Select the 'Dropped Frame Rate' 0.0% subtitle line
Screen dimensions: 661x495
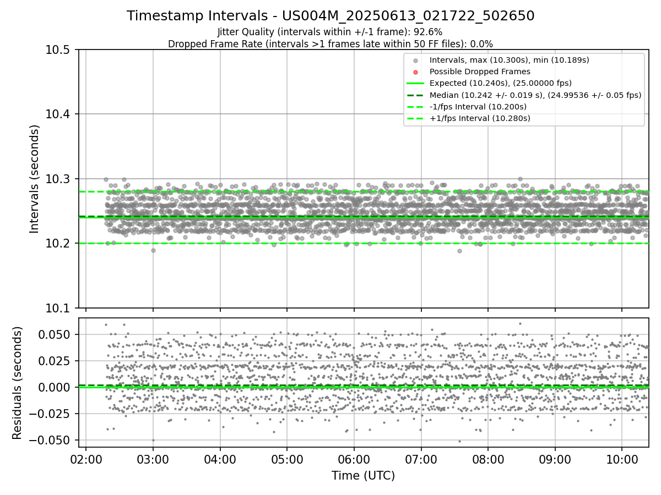click(x=330, y=43)
